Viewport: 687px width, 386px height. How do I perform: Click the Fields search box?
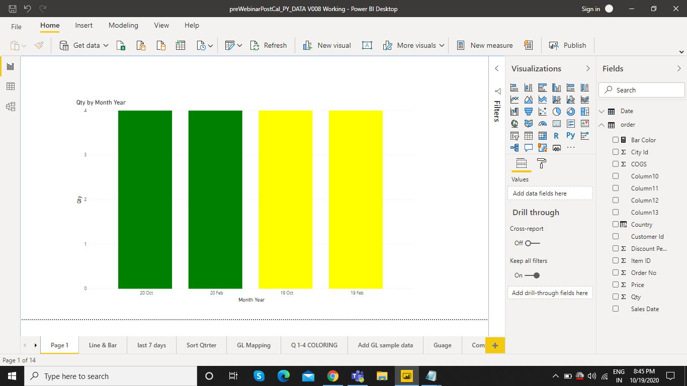pyautogui.click(x=642, y=90)
